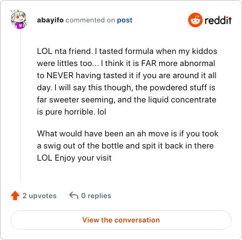
Task: Click the 'View the conversation' button
Action: click(x=121, y=220)
